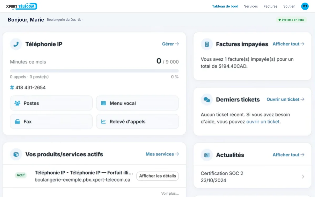Image resolution: width=315 pixels, height=197 pixels.
Task: Click the invoice icon beside Factures impayées
Action: click(207, 44)
